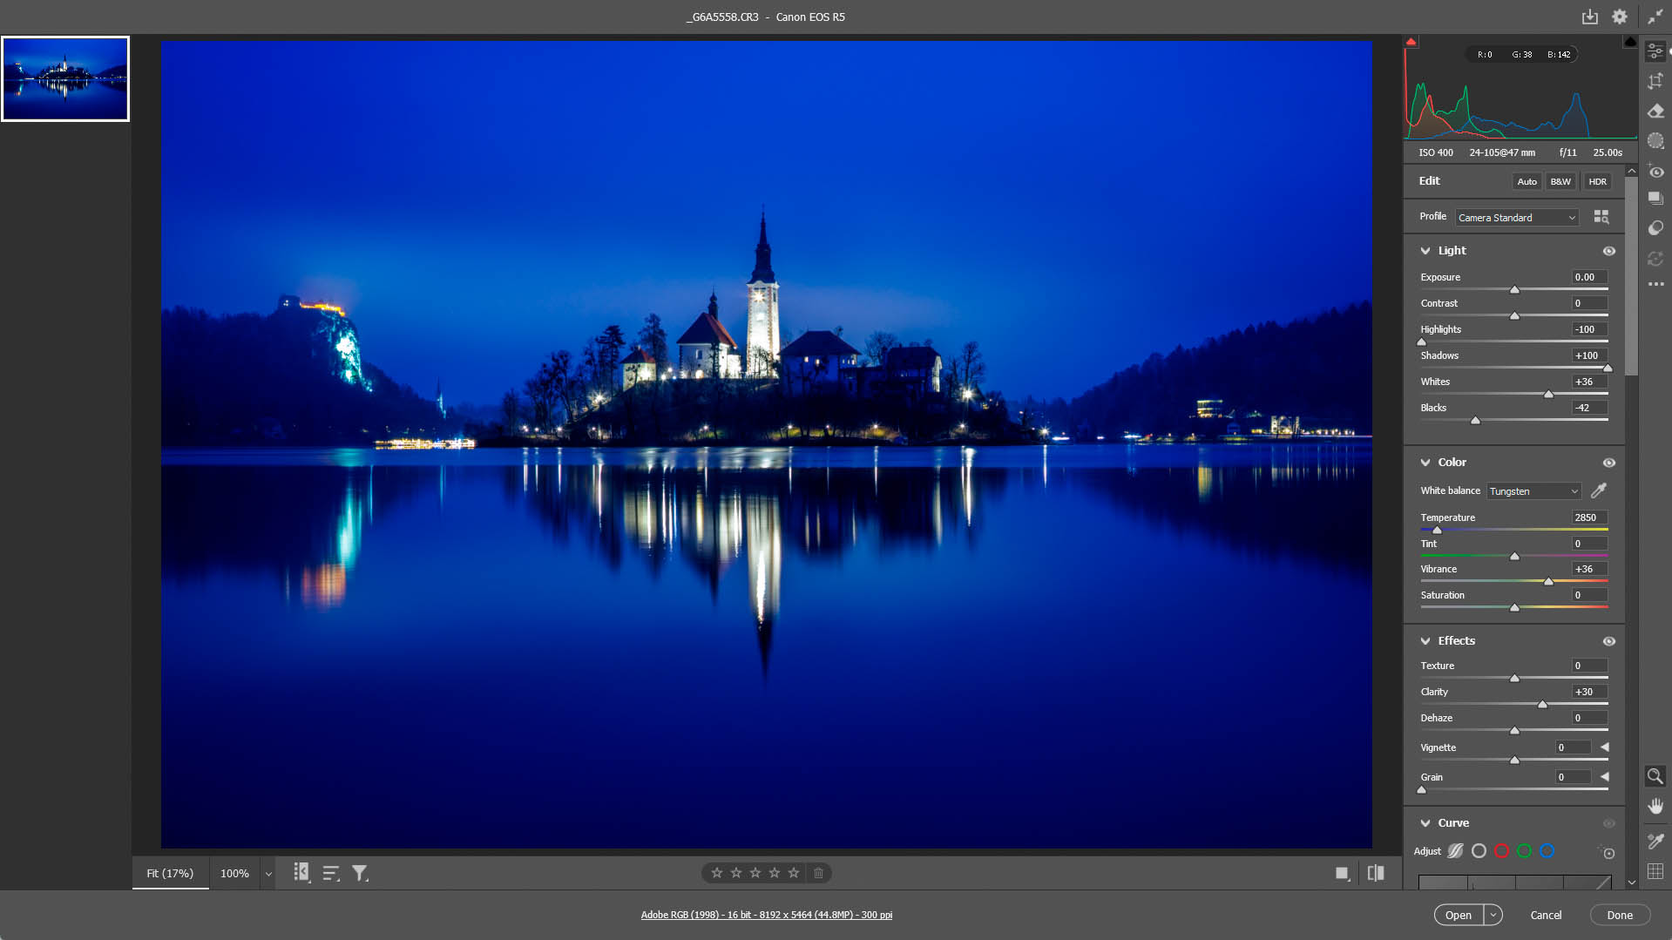Image resolution: width=1672 pixels, height=940 pixels.
Task: Open the Camera Raw preferences gear
Action: click(x=1619, y=17)
